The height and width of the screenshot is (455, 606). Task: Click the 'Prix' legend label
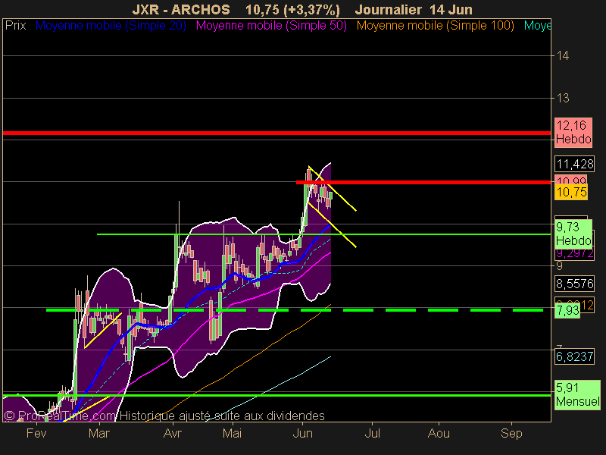[x=15, y=26]
